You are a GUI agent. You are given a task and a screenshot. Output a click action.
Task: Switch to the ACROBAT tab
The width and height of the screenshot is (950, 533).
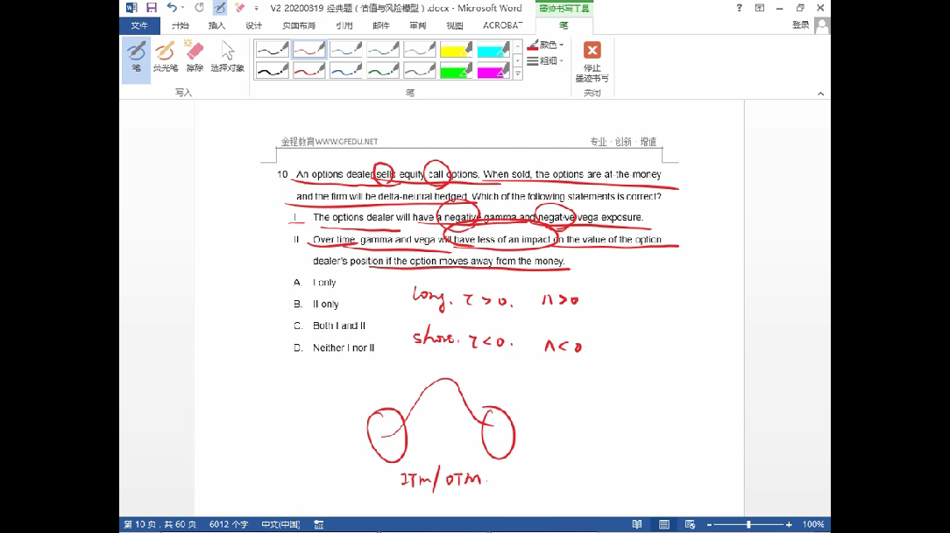point(502,25)
